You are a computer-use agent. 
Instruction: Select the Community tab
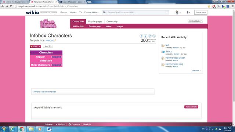click(x=112, y=22)
